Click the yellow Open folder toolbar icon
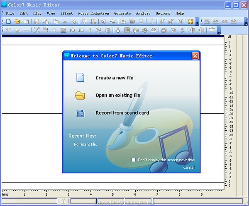249x206 pixels. click(17, 22)
